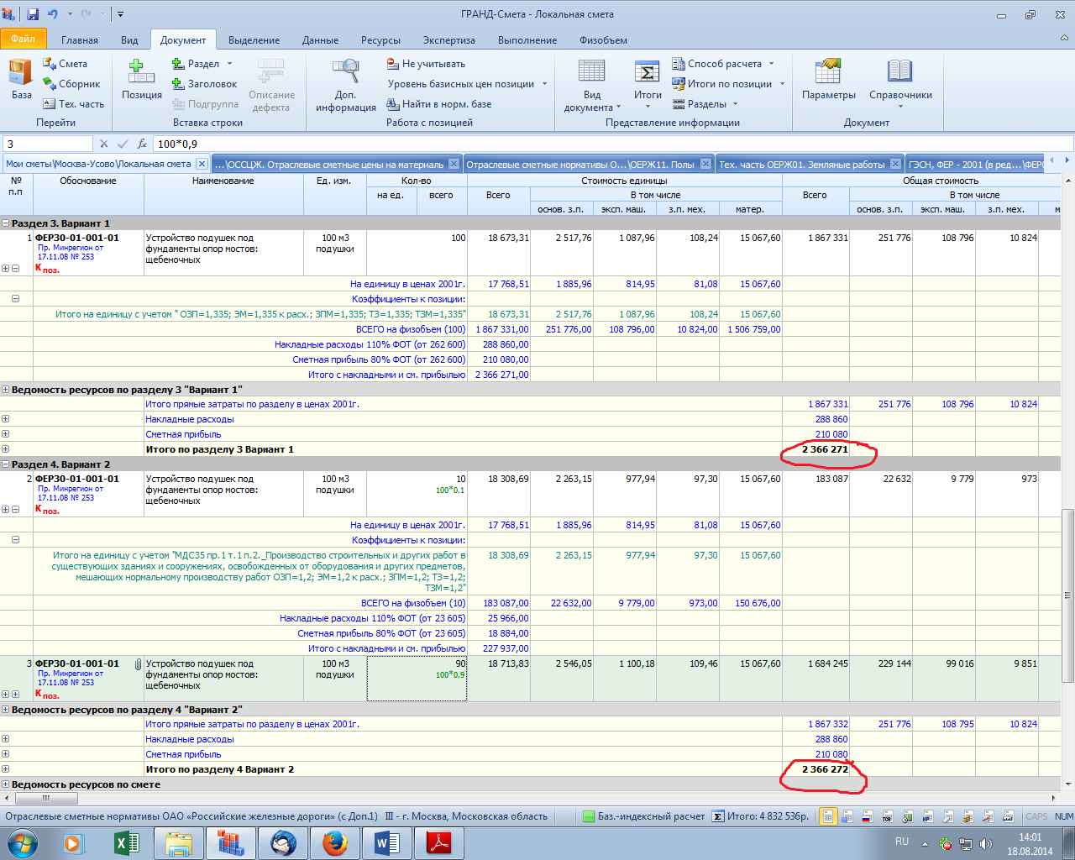The image size is (1075, 860).
Task: Collapse the Раздел 3. Вариант 1 section
Action: pyautogui.click(x=6, y=223)
